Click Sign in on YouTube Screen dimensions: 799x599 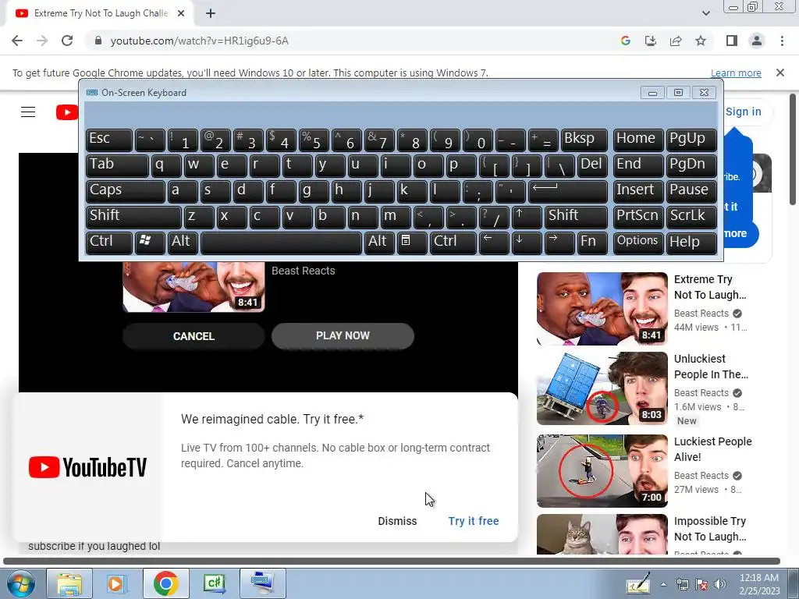(744, 112)
